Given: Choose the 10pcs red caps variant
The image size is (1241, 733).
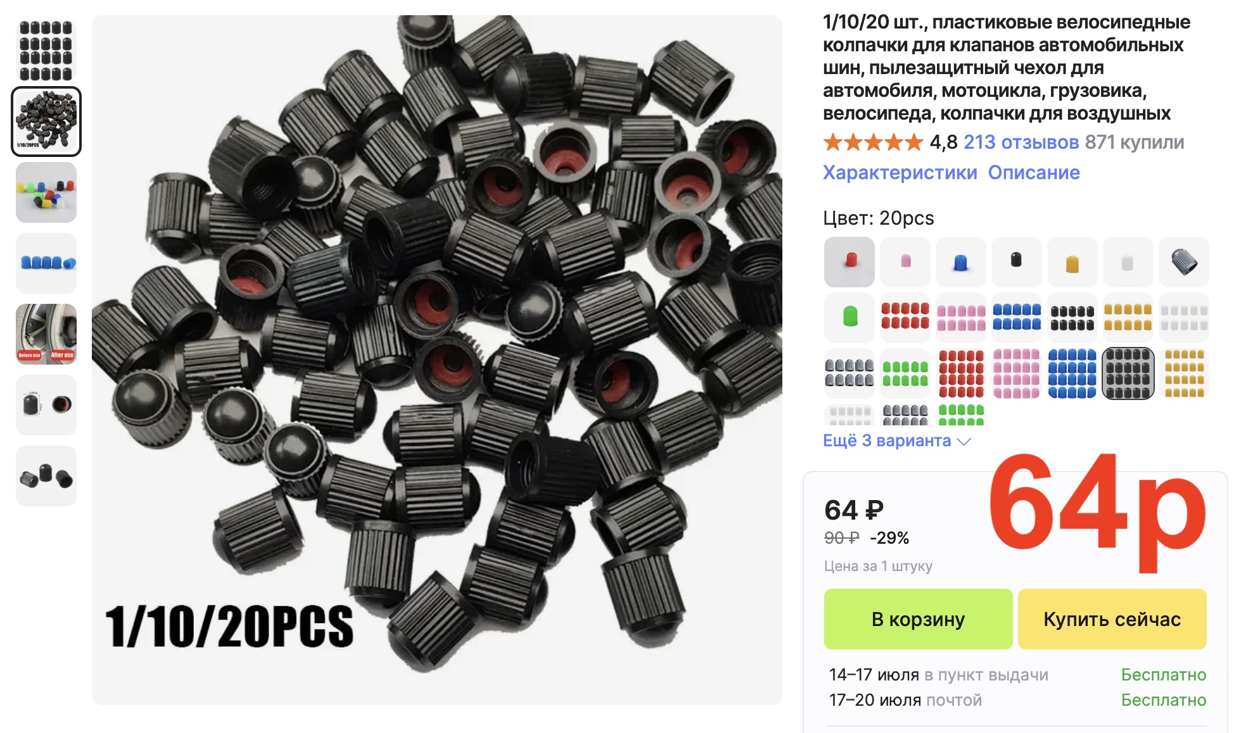Looking at the screenshot, I should (905, 318).
